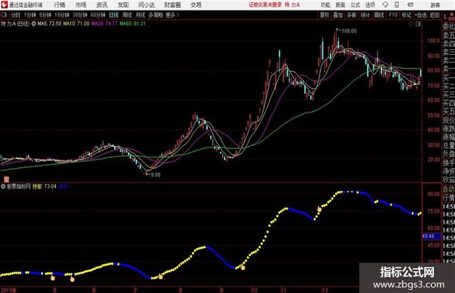Open the 多周期 multi-period view
This screenshot has height=293, width=455.
pos(156,15)
